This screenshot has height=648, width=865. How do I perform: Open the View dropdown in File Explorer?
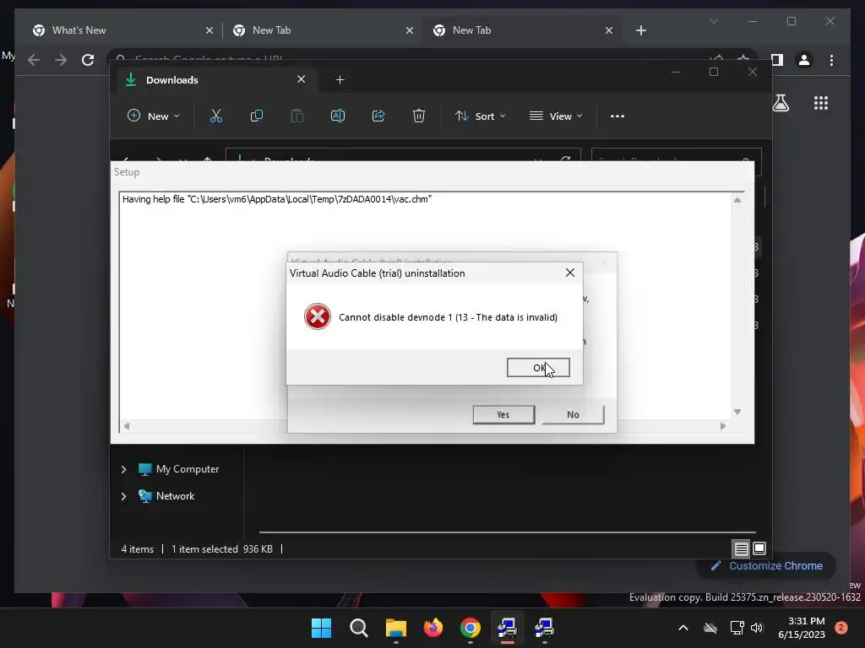click(556, 116)
